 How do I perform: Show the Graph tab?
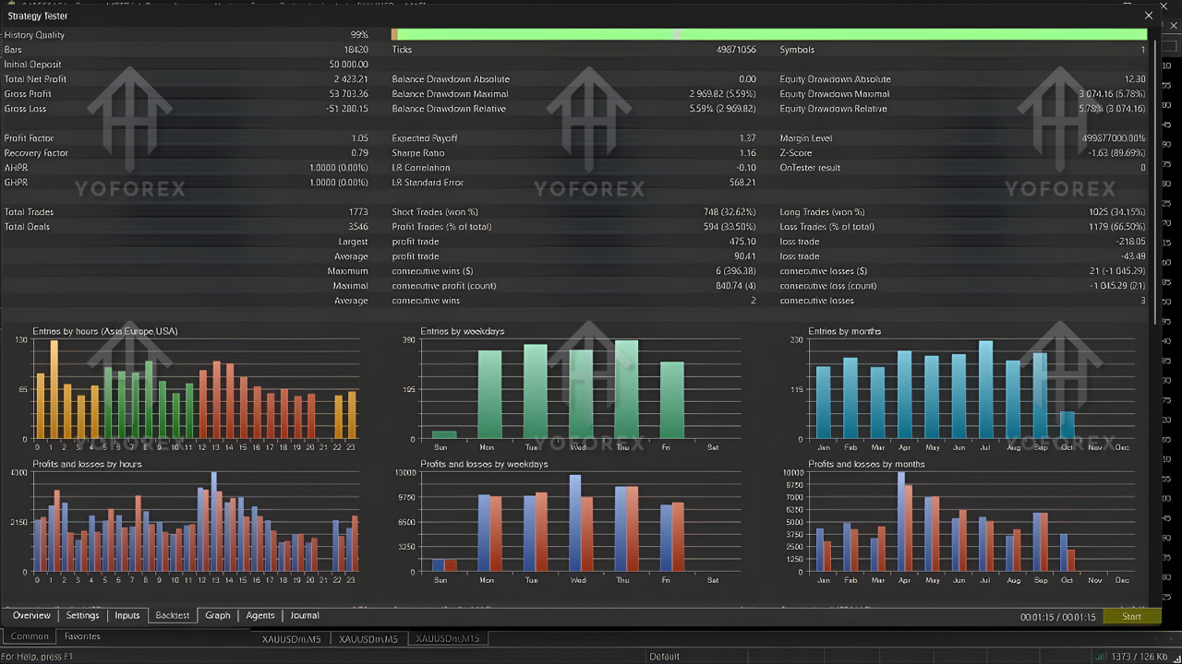[218, 615]
